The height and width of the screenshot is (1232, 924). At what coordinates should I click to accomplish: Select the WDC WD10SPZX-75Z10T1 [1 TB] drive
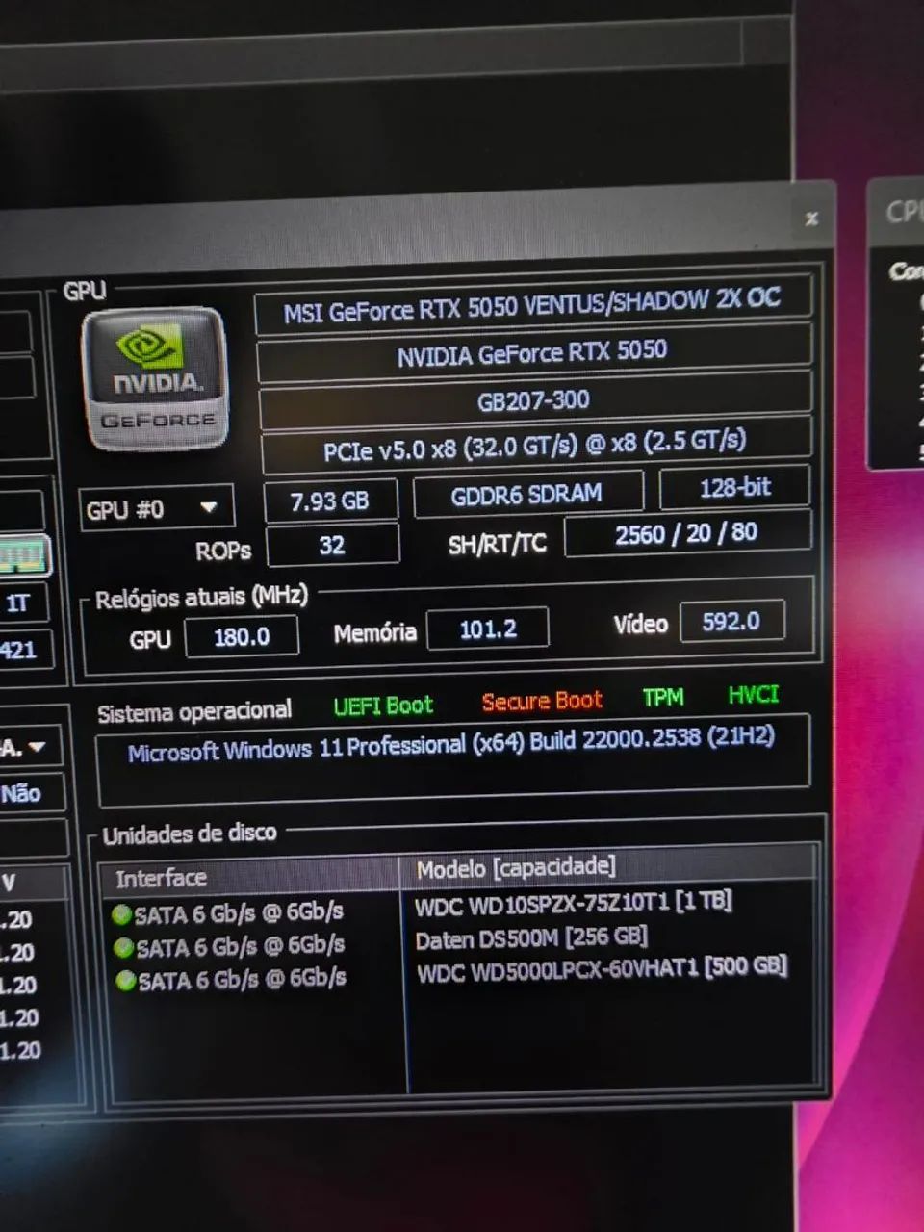click(574, 905)
